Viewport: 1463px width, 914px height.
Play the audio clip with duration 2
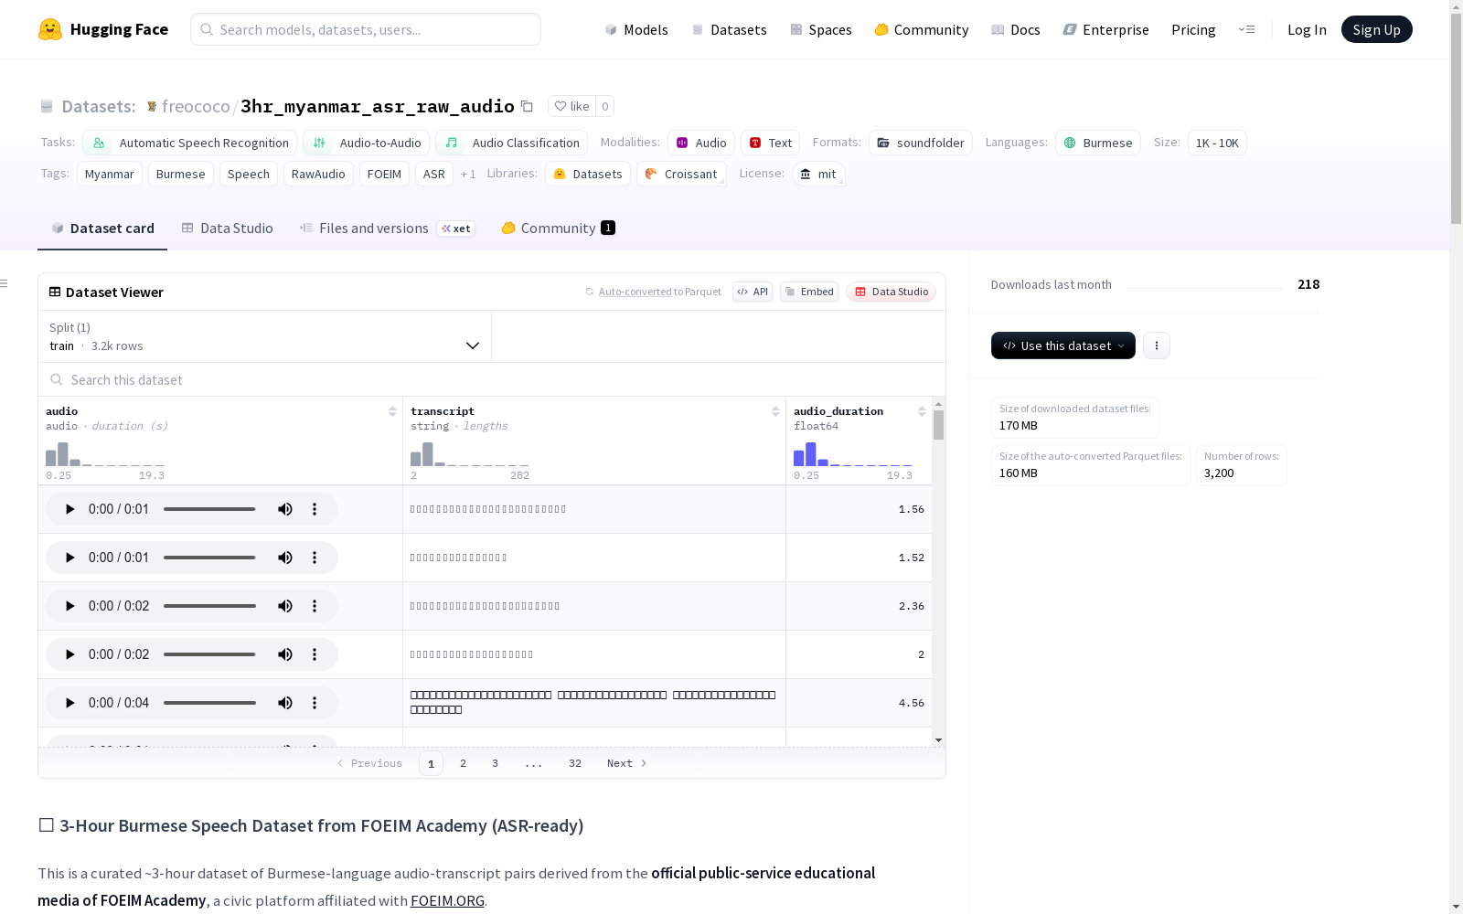click(x=69, y=654)
